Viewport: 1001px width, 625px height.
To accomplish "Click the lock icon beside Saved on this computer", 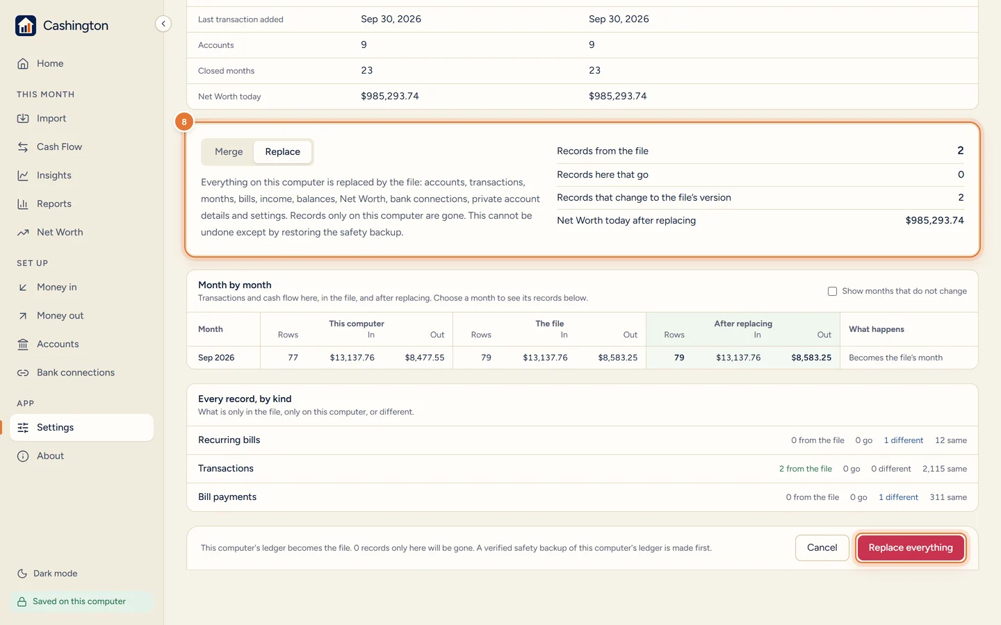I will pyautogui.click(x=22, y=602).
